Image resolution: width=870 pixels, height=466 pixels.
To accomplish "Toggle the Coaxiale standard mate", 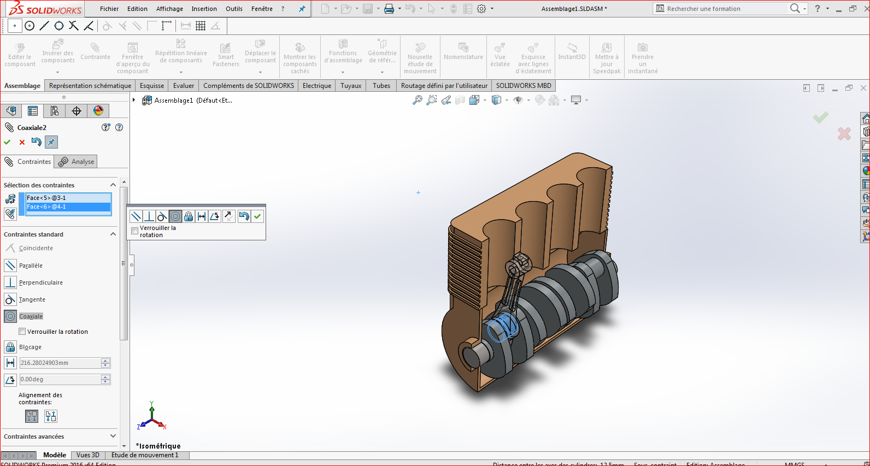I will (x=10, y=316).
